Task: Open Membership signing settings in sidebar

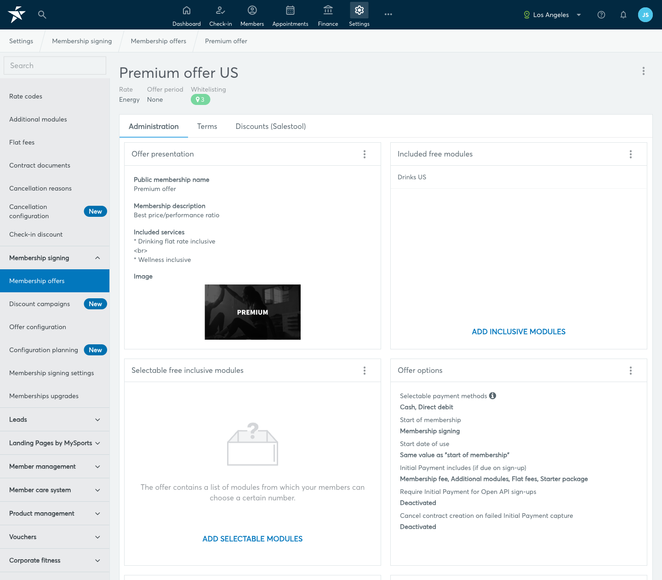Action: (x=55, y=373)
